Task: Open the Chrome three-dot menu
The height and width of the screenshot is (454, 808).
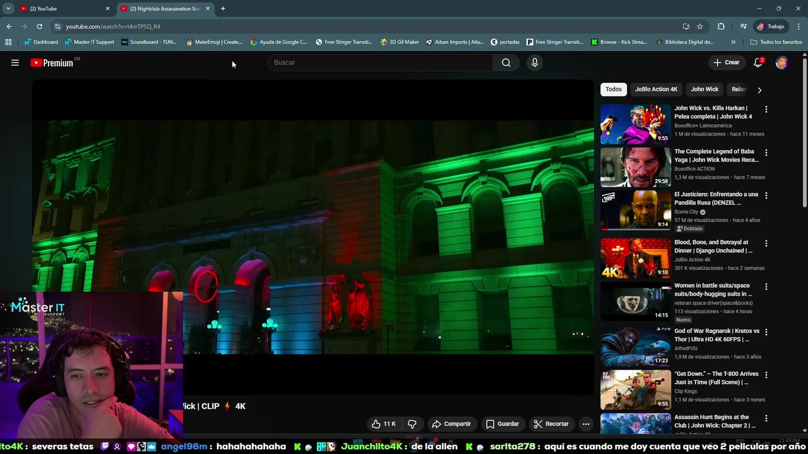Action: point(799,26)
